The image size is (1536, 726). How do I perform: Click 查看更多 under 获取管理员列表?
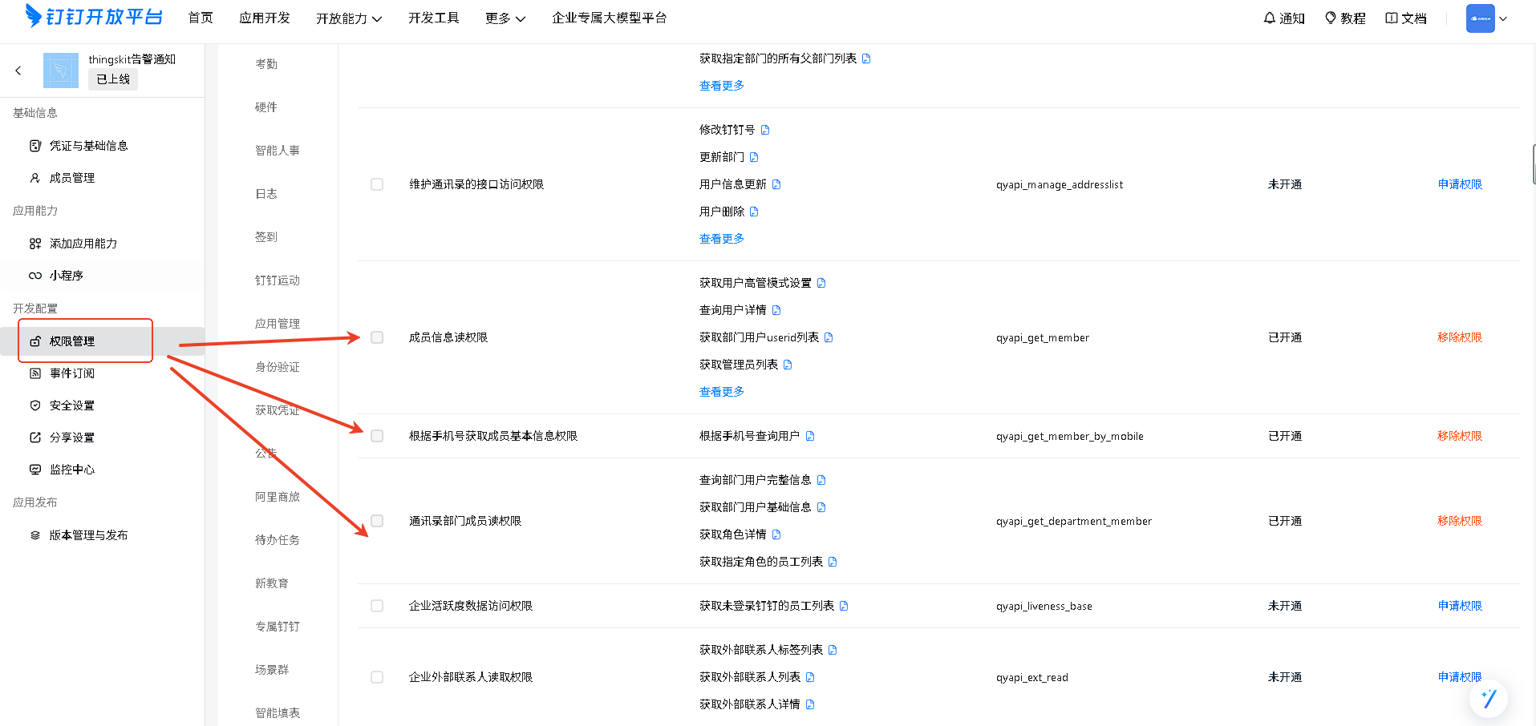(x=721, y=392)
